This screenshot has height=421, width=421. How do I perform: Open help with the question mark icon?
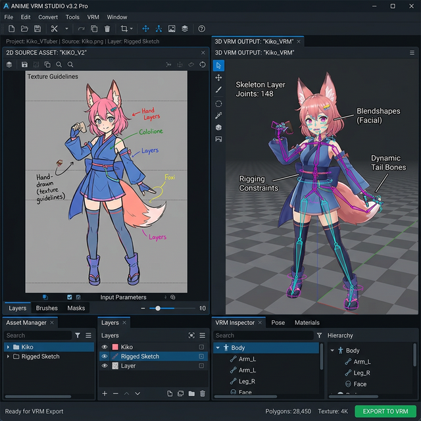[x=202, y=29]
